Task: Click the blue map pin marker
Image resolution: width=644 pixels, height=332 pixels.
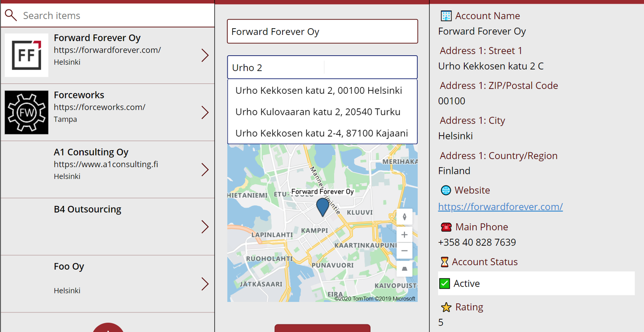Action: pyautogui.click(x=322, y=207)
